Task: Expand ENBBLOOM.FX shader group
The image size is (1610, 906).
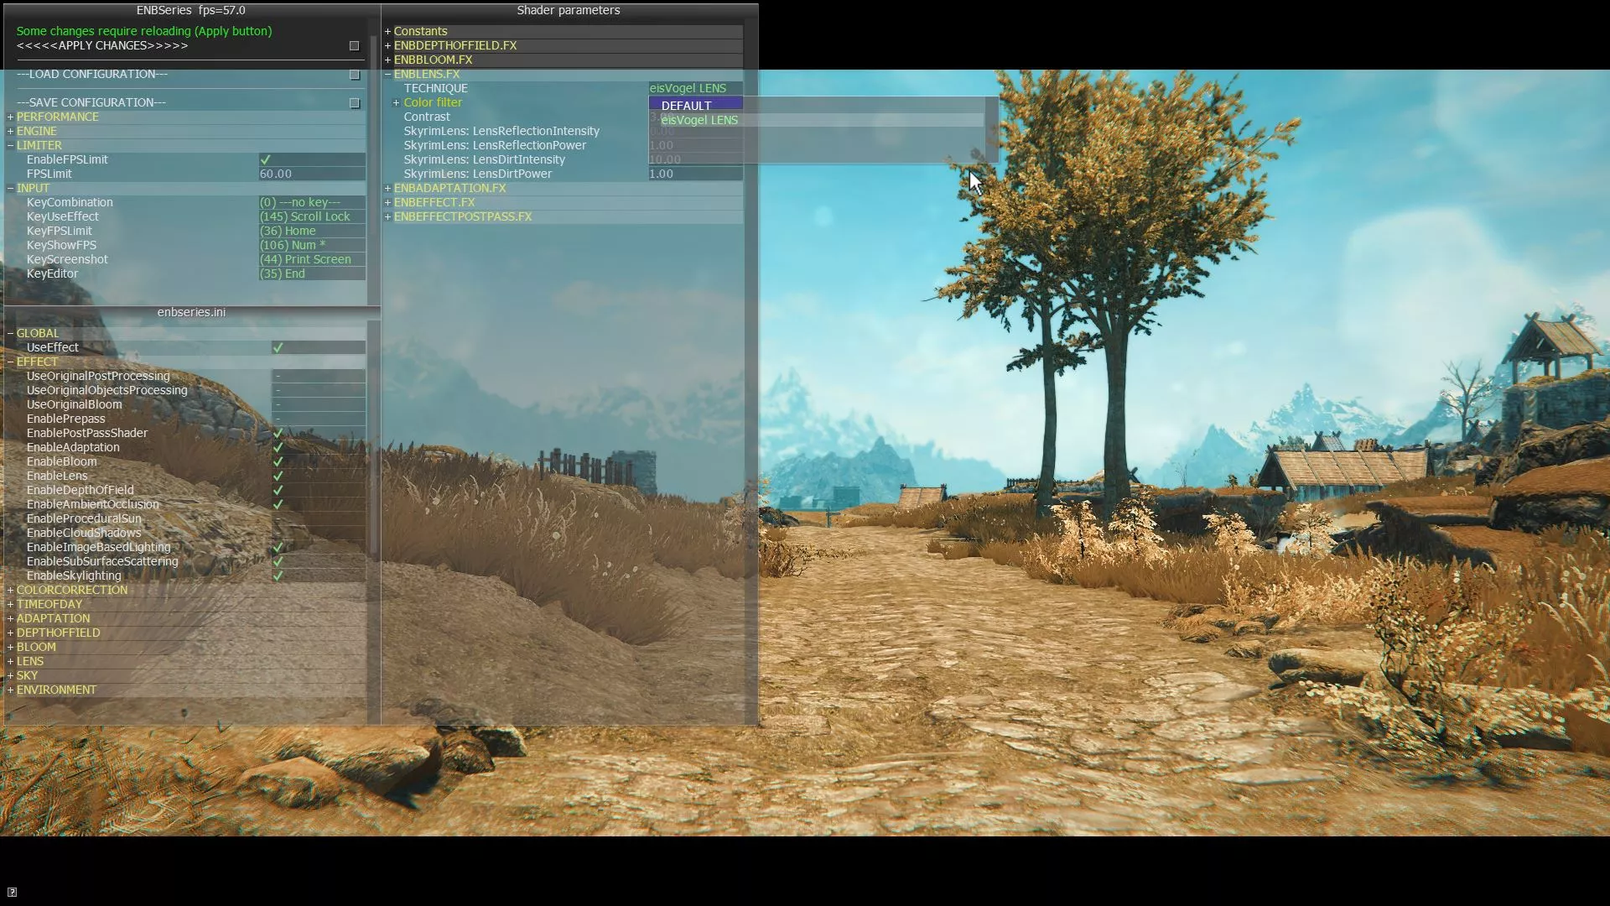Action: [x=387, y=60]
